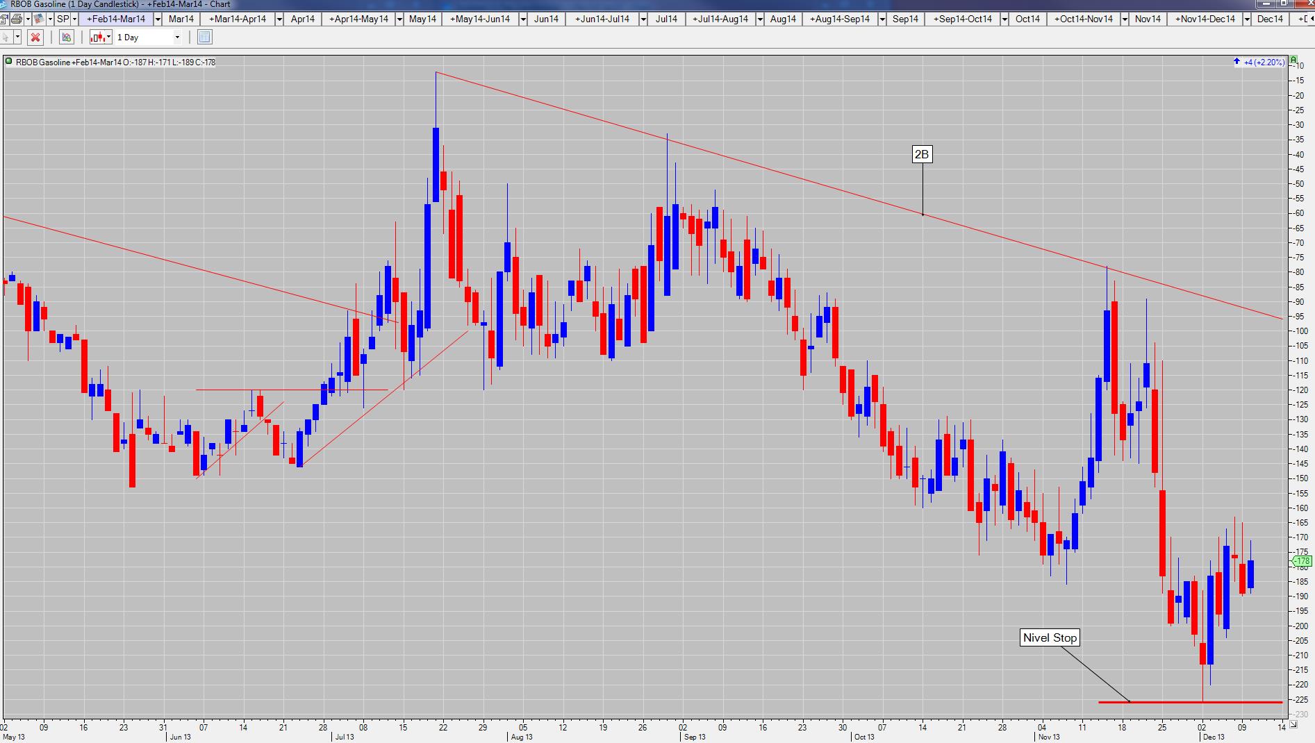Screen dimensions: 1315x743
Task: Switch to the Oct14 contract tab
Action: pos(1027,19)
